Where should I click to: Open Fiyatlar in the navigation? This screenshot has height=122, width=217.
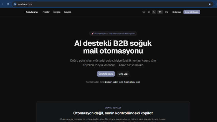tap(46, 12)
